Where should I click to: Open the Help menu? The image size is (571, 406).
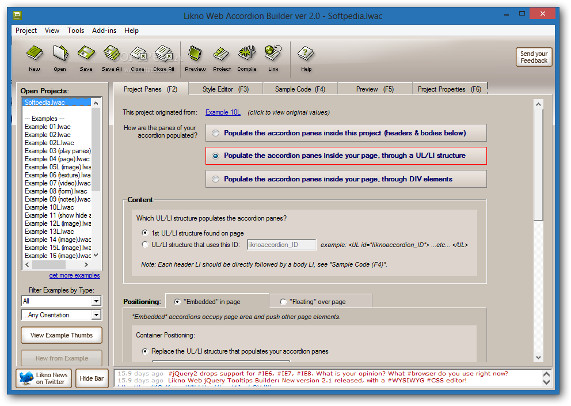[131, 31]
